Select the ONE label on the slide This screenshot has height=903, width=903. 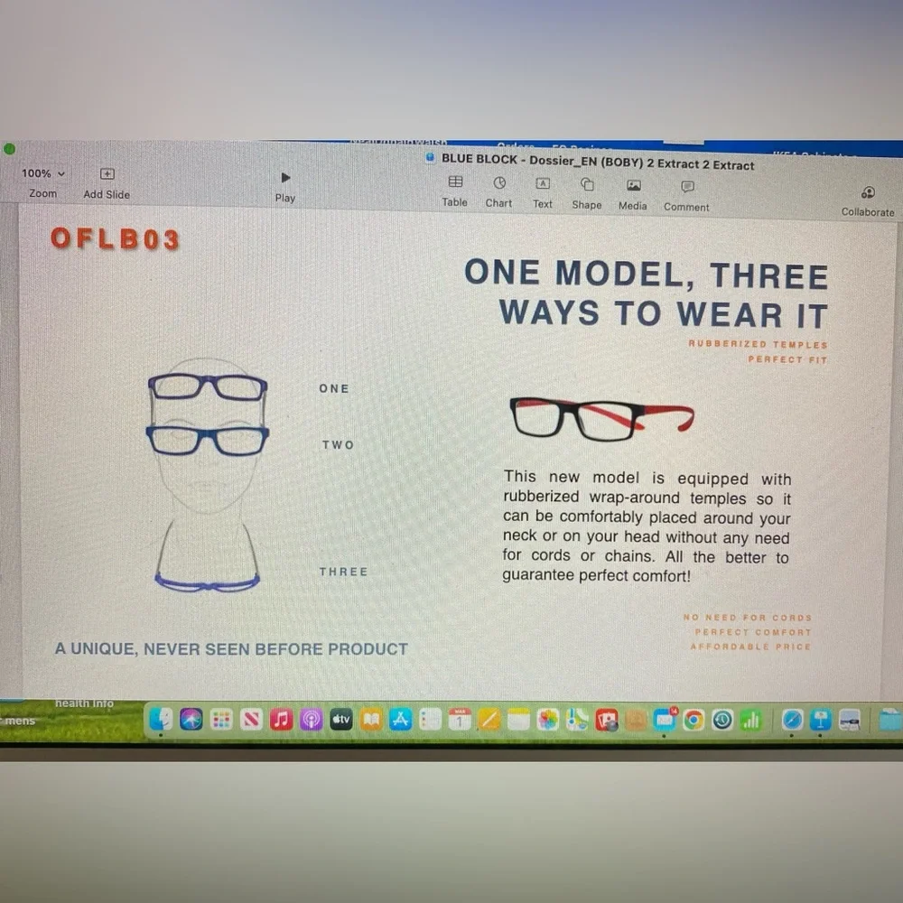[334, 388]
